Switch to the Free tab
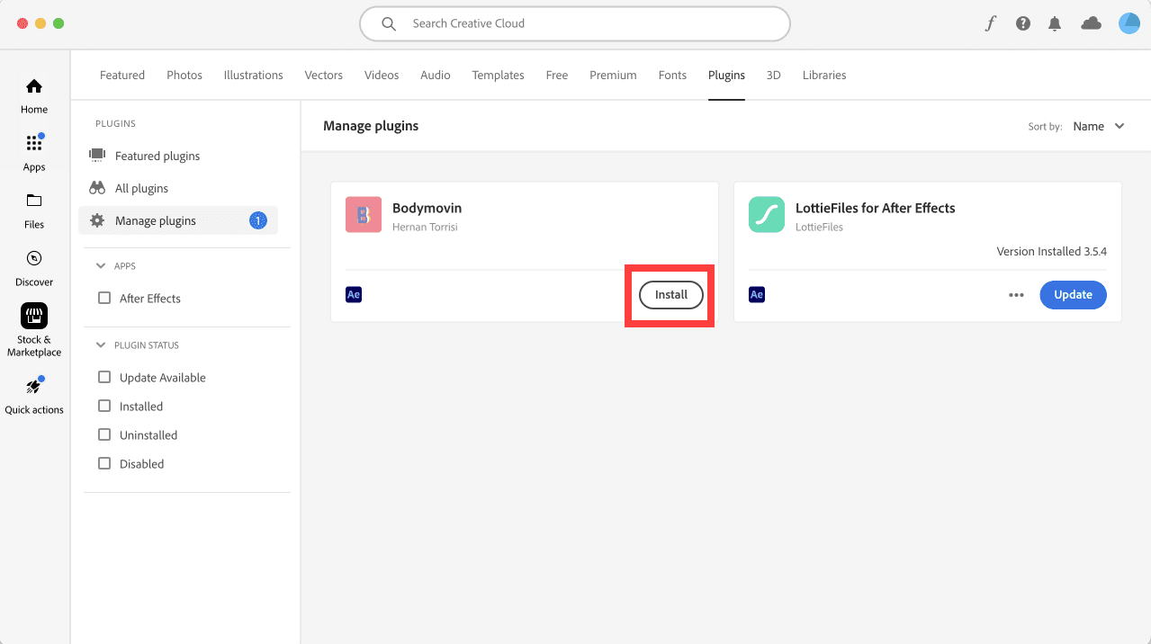This screenshot has height=644, width=1151. [557, 76]
